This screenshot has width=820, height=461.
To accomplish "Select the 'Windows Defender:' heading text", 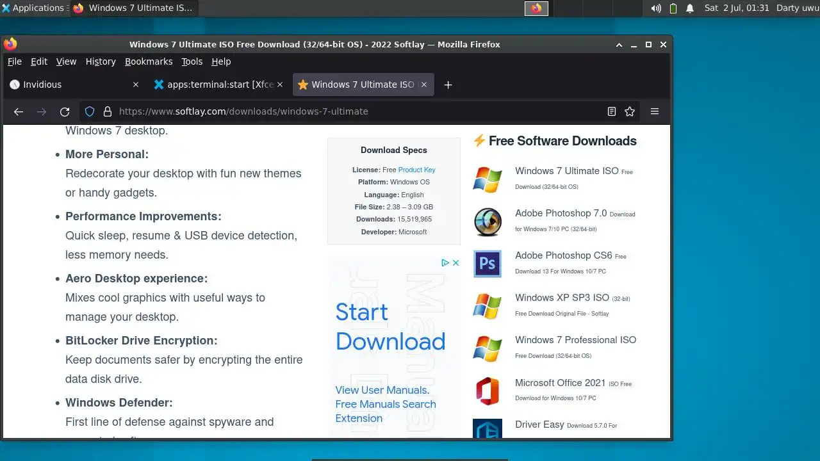I will [x=119, y=403].
